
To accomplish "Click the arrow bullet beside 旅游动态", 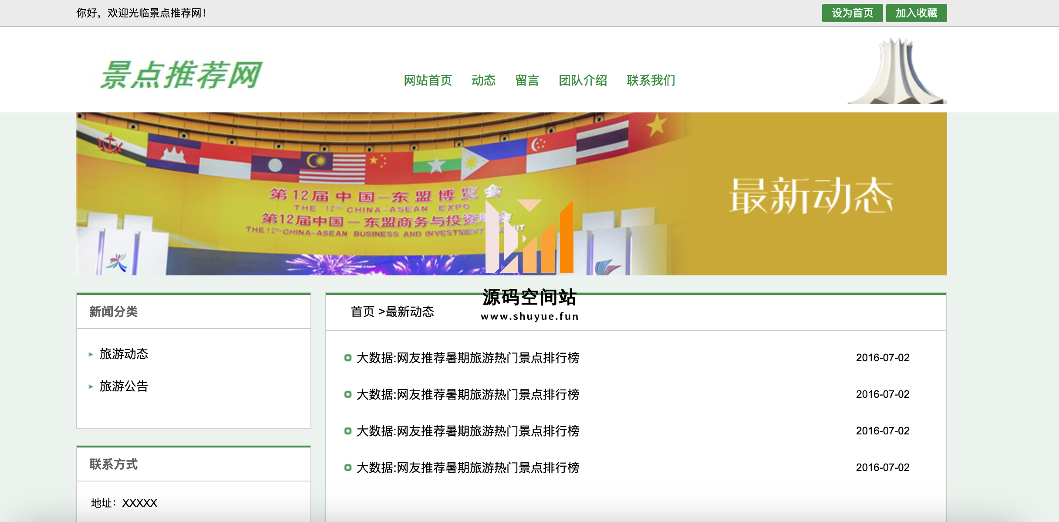I will pyautogui.click(x=91, y=355).
